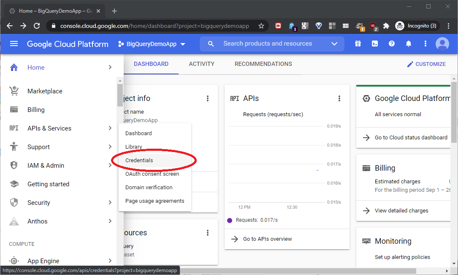The height and width of the screenshot is (275, 458).
Task: Click the sidebar vertical scrollbar thumb
Action: tap(120, 95)
